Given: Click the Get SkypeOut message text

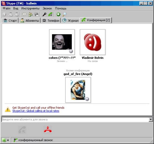Looking at the screenshot, I should pos(38,108).
